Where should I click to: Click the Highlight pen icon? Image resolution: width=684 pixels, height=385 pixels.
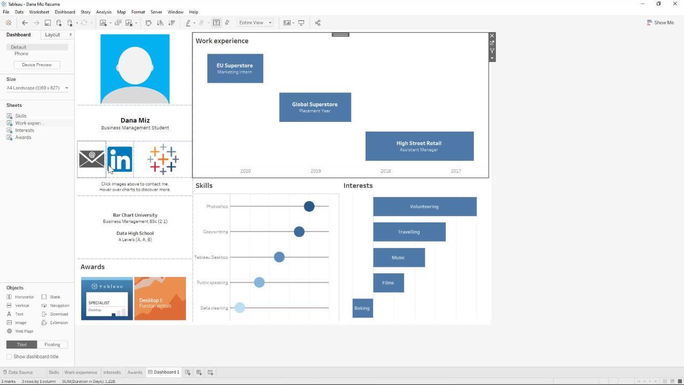click(188, 22)
